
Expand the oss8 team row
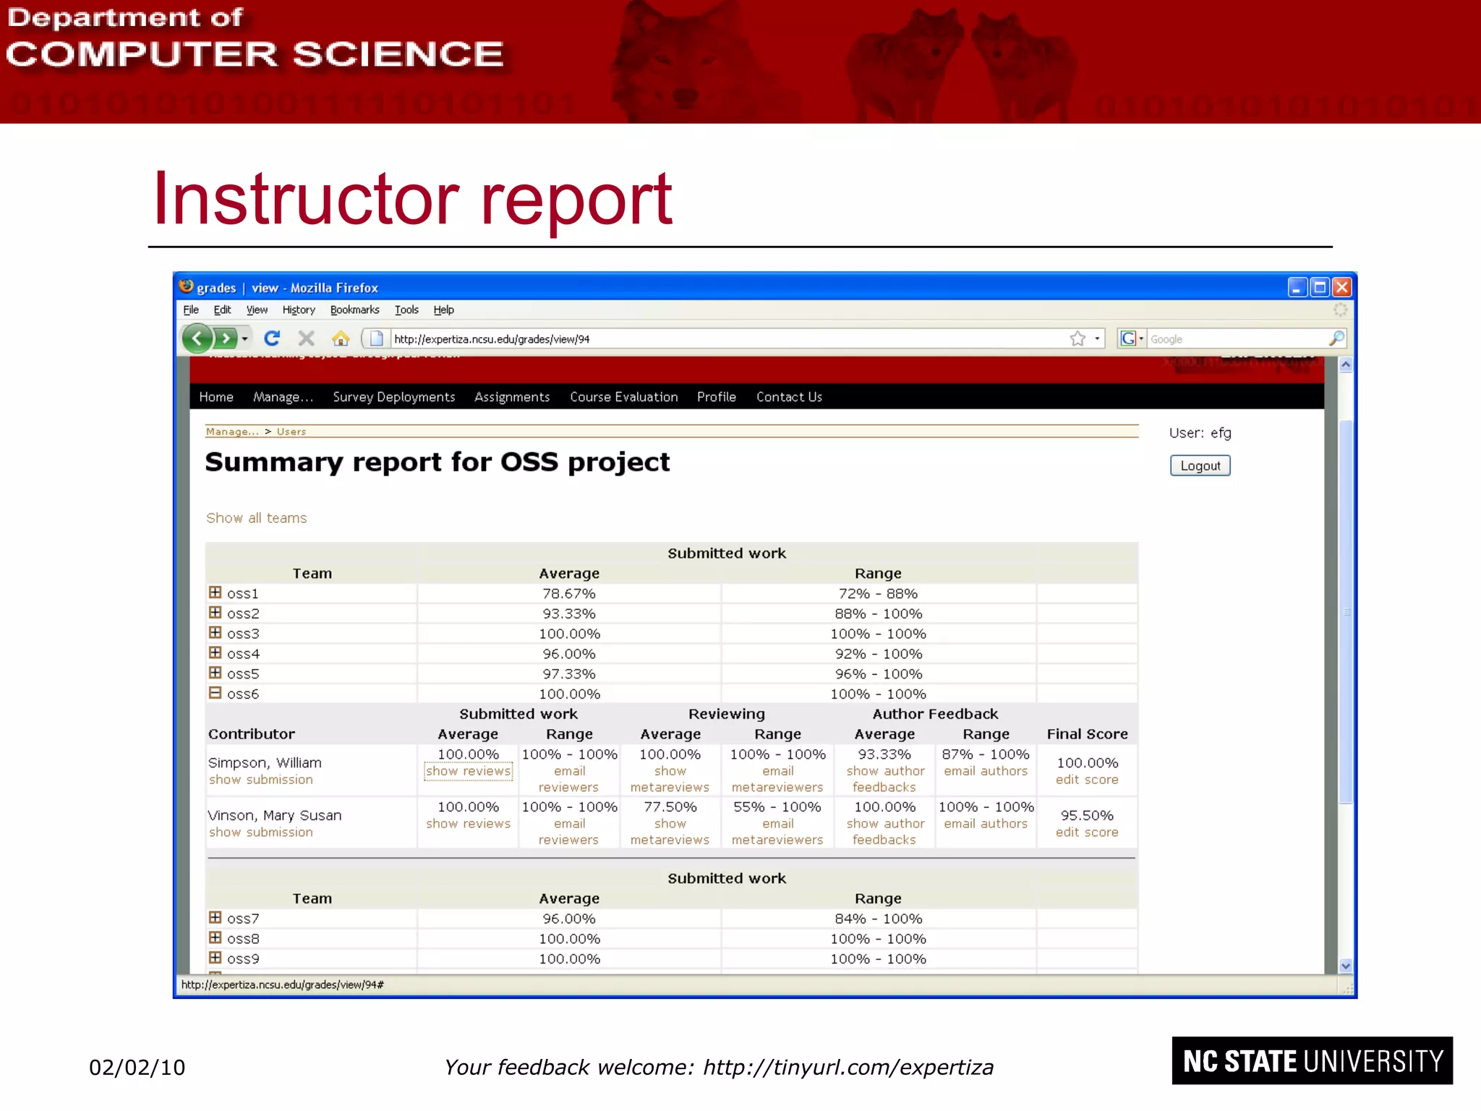tap(215, 937)
